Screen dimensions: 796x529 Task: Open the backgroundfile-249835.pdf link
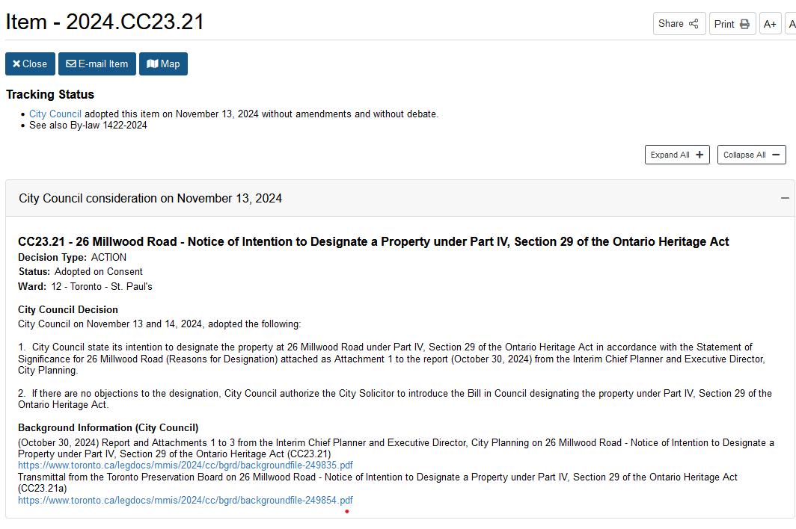click(185, 465)
